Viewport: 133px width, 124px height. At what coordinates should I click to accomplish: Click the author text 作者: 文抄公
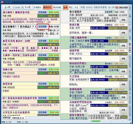tap(76, 54)
